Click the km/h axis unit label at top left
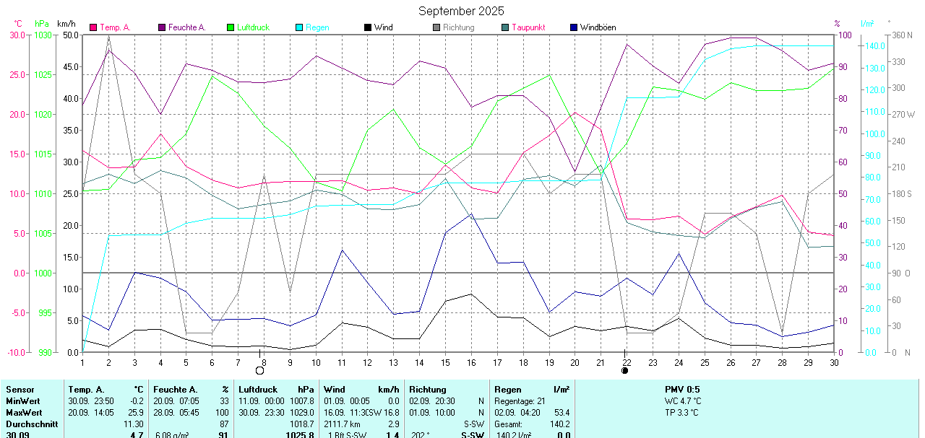Screen dimensions: 925x438 [66, 24]
